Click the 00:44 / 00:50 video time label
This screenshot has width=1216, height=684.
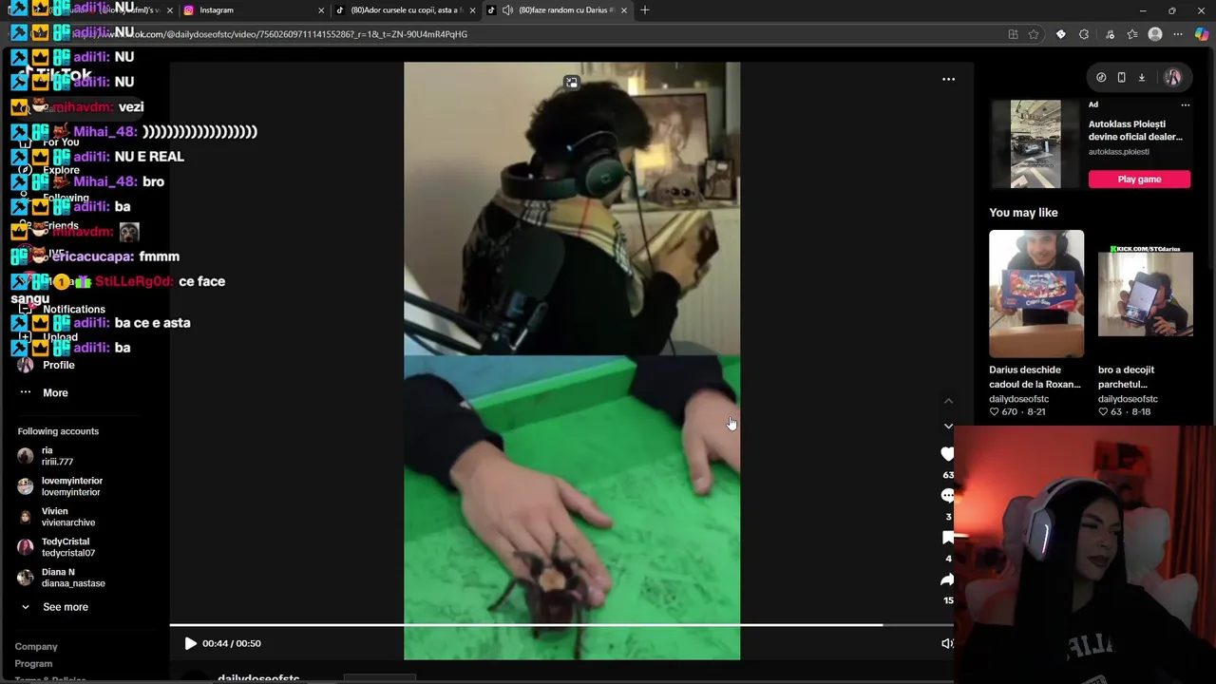pos(232,643)
